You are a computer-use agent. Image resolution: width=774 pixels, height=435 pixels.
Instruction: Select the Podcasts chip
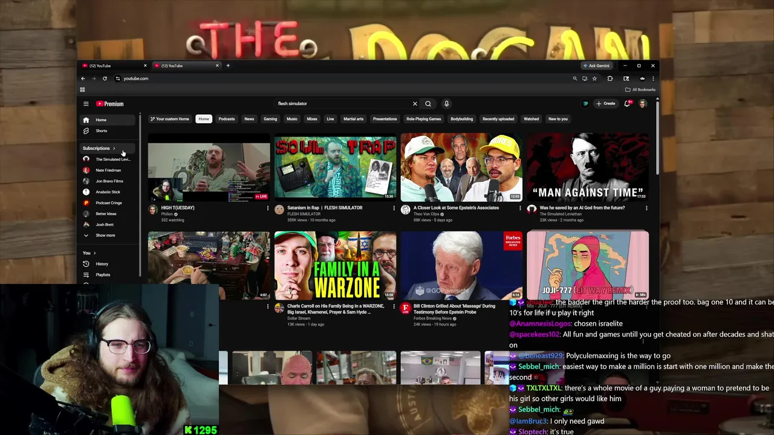[x=227, y=119]
